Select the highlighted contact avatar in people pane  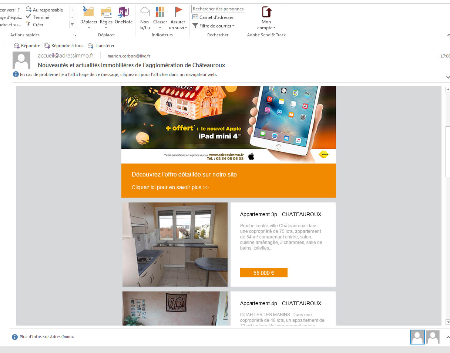417,337
